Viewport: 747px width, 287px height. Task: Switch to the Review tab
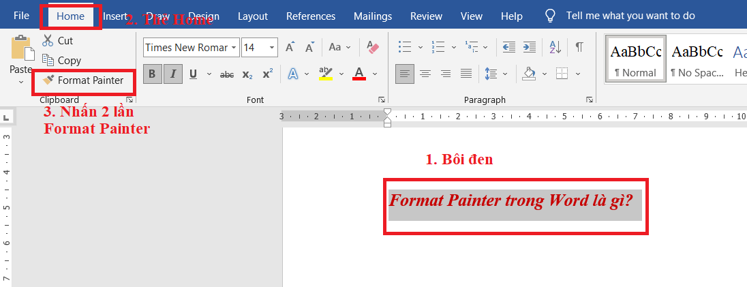click(x=426, y=16)
